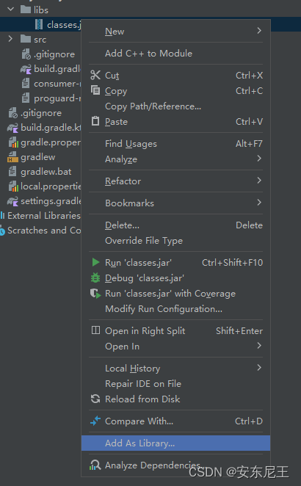Select gradlew file name in tree

click(x=38, y=157)
